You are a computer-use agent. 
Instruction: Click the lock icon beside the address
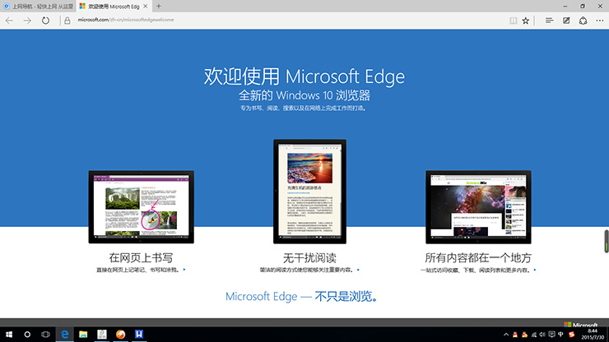pyautogui.click(x=67, y=21)
